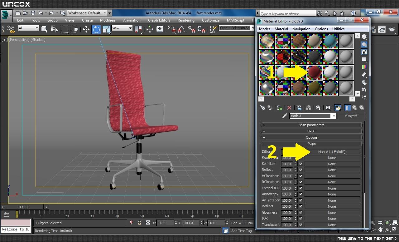The height and width of the screenshot is (242, 399).
Task: Click the Map #1 (Falloff) diffuse button
Action: click(332, 152)
